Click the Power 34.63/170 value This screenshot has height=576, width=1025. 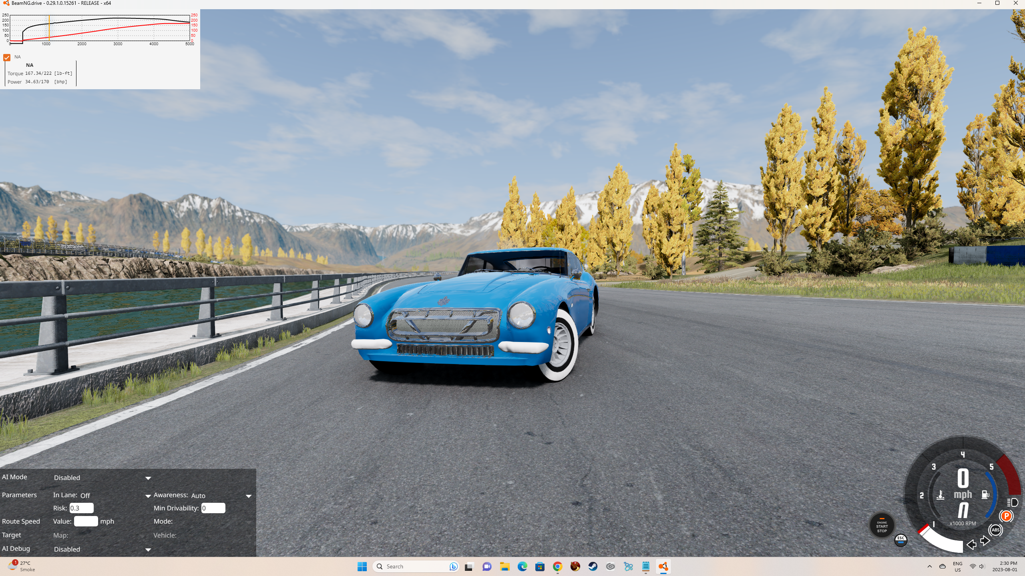(x=37, y=82)
